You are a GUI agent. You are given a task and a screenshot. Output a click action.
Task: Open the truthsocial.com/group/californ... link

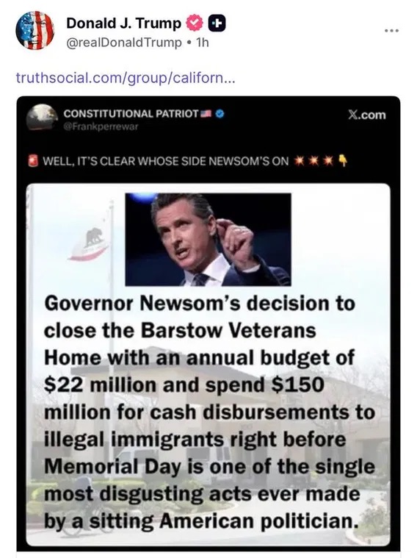point(125,77)
